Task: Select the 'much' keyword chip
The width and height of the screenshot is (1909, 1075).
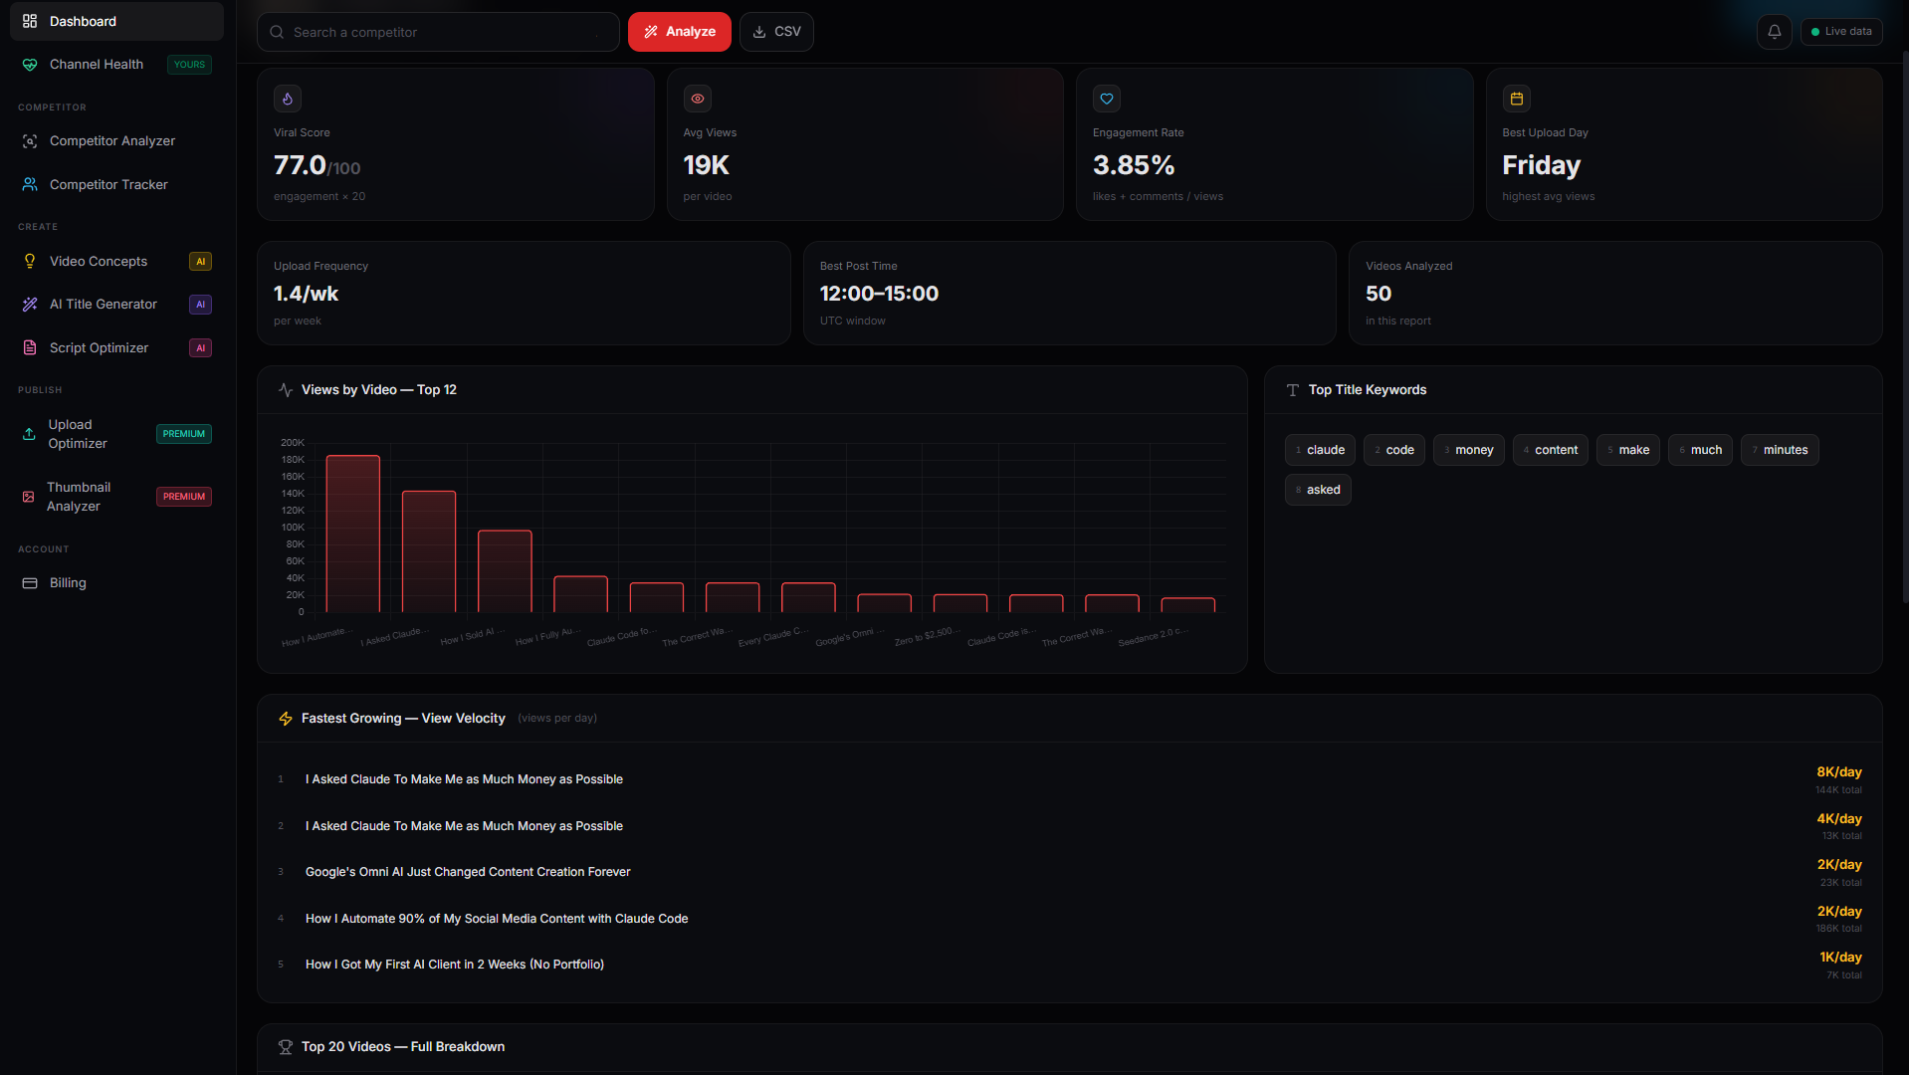Action: click(x=1701, y=450)
